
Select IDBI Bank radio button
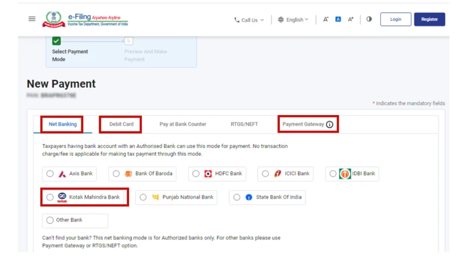click(333, 174)
